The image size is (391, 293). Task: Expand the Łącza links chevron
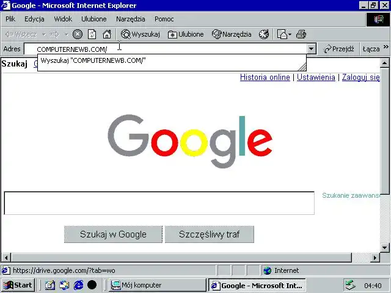tap(386, 46)
